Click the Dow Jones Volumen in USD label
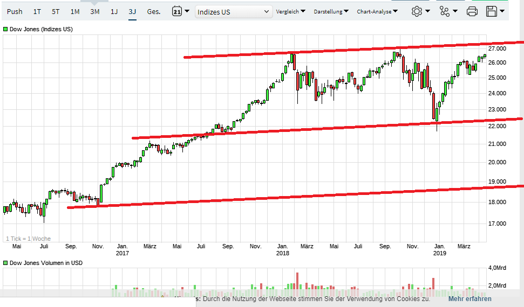The width and height of the screenshot is (524, 307). [x=46, y=263]
